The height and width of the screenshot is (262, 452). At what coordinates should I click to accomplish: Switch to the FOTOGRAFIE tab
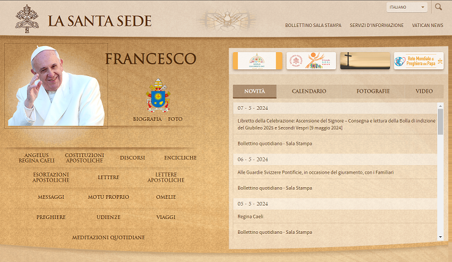(x=373, y=91)
